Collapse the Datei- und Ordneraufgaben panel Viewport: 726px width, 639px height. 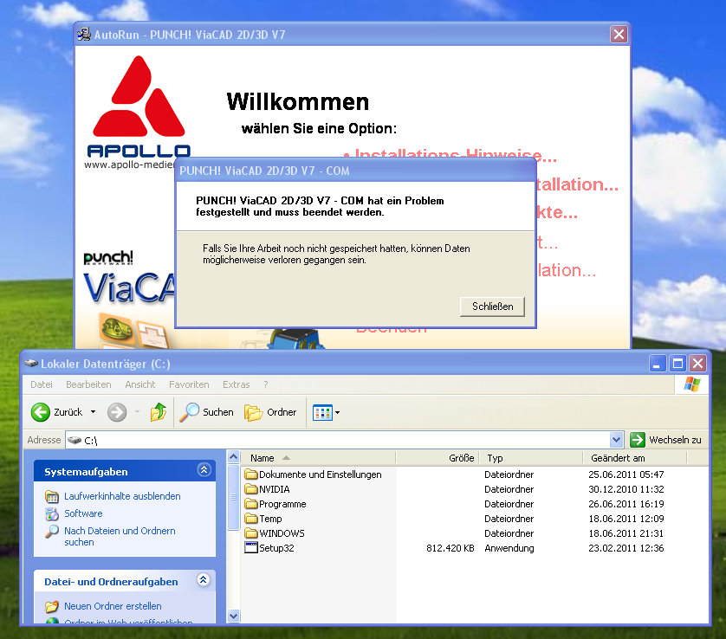(x=204, y=580)
